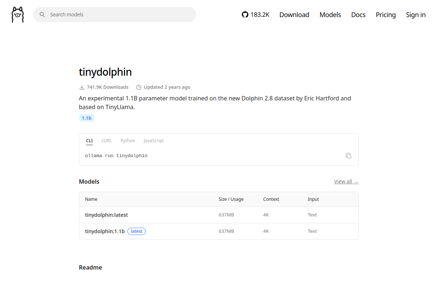This screenshot has height=291, width=437.
Task: Click the Updated 2 years ago text
Action: (167, 87)
